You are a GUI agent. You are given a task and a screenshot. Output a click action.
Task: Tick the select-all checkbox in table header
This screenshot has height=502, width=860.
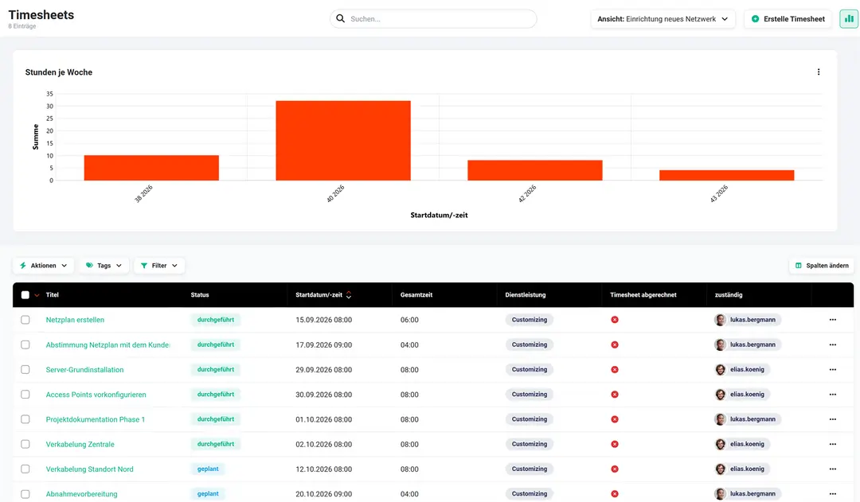click(x=25, y=295)
